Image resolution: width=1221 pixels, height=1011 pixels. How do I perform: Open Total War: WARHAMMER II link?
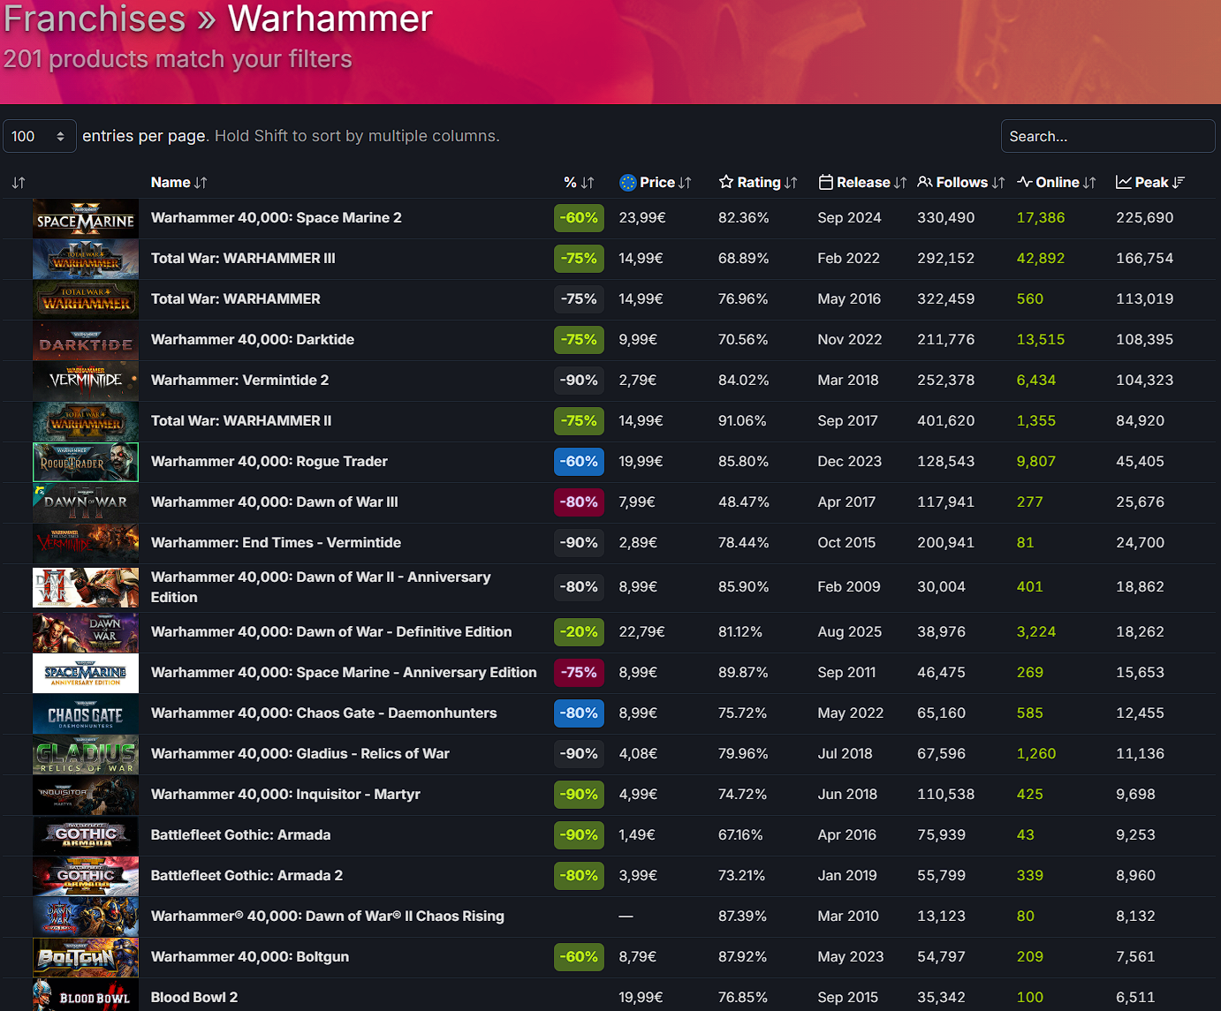pos(241,420)
